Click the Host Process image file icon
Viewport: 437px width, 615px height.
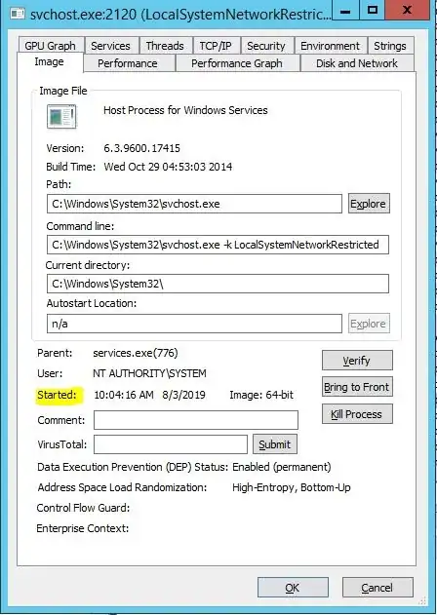(61, 116)
